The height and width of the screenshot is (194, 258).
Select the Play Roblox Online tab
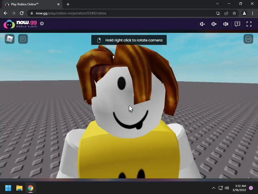pyautogui.click(x=33, y=5)
